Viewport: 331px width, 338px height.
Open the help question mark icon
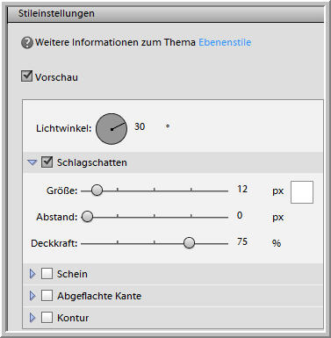pyautogui.click(x=27, y=43)
